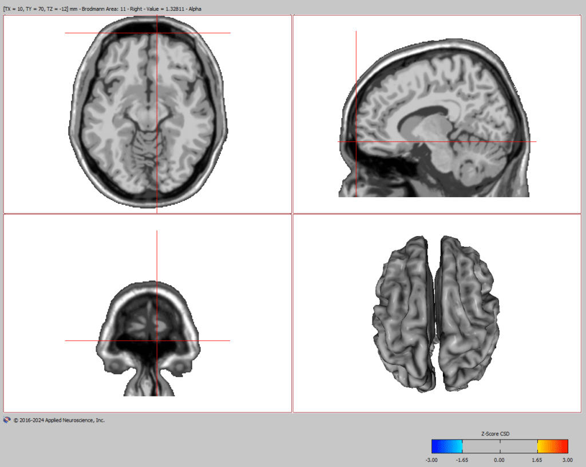Select the orange-red positive range of color bar
Screen dimensions: 586x467
(553, 446)
